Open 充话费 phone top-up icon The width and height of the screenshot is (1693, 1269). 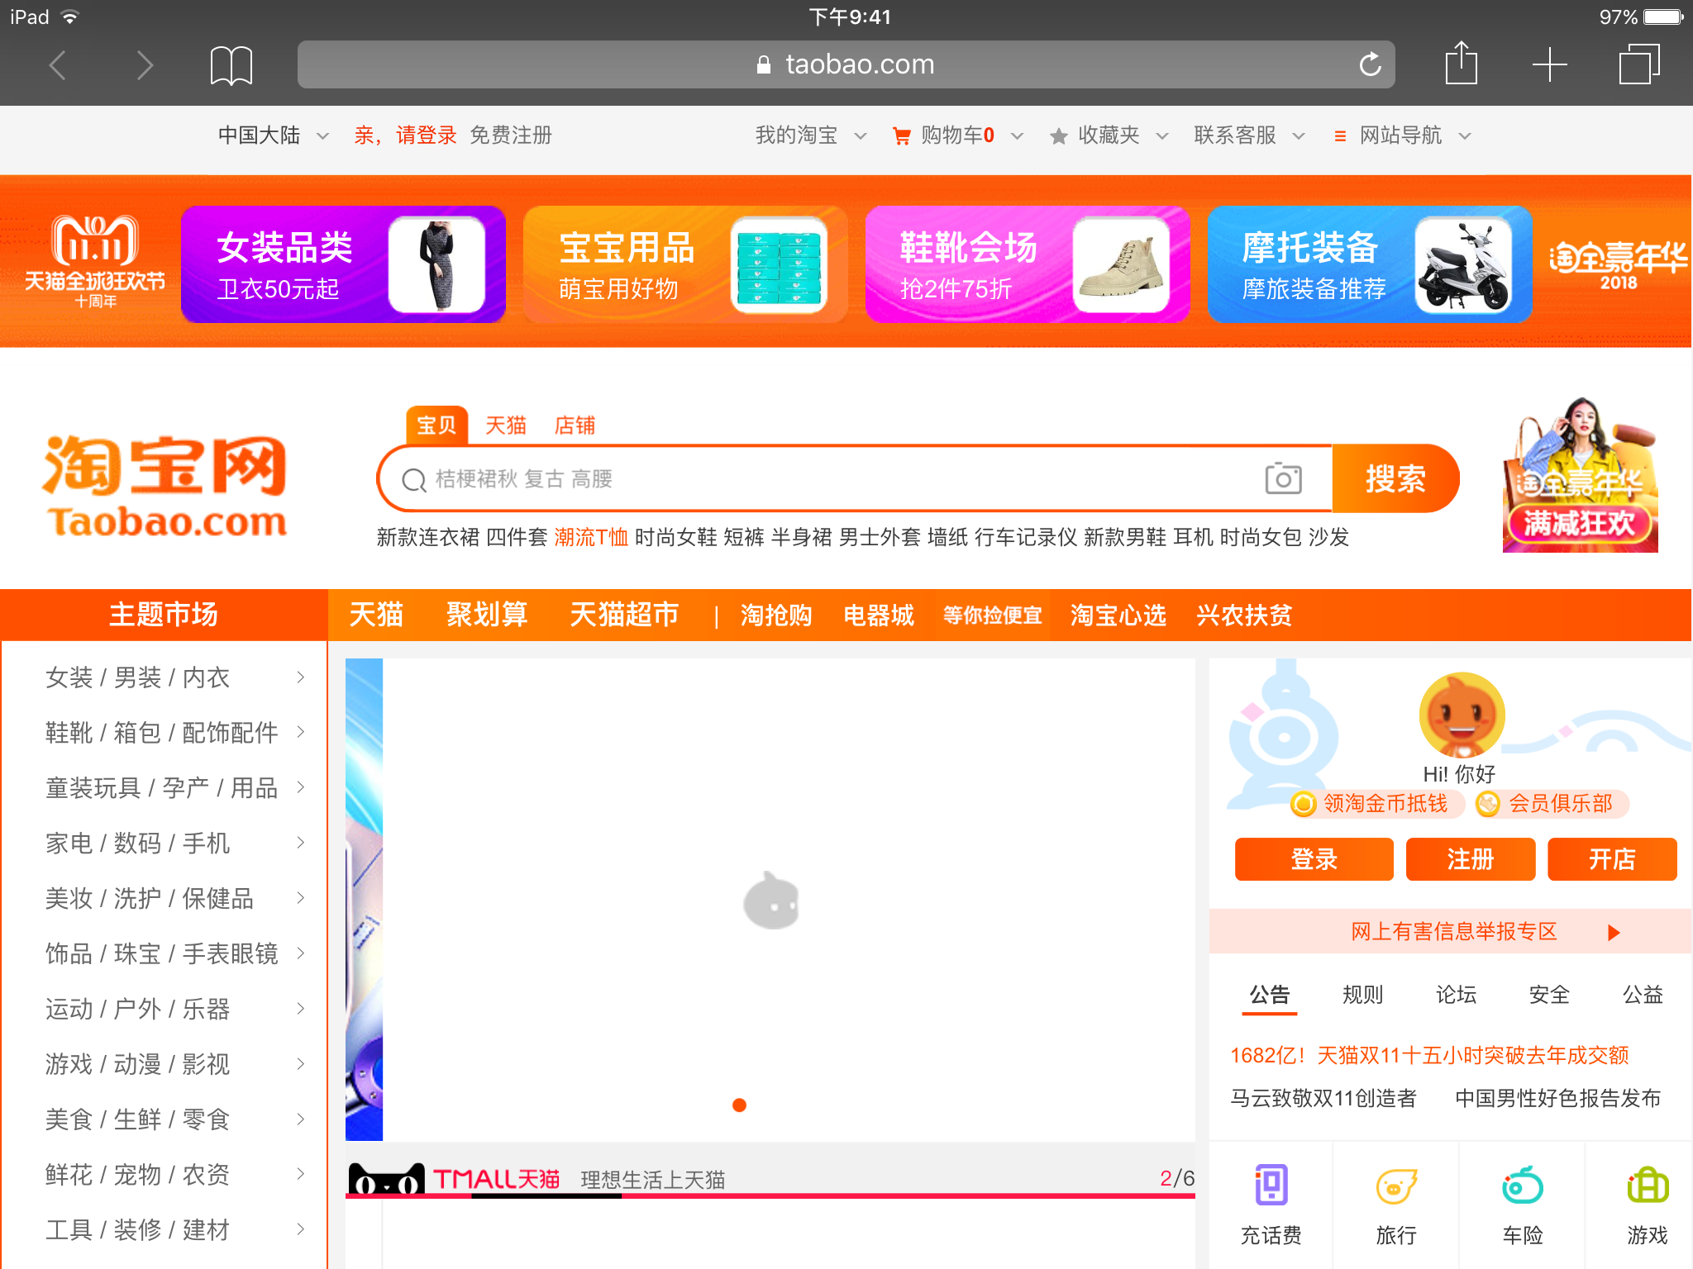(1271, 1185)
